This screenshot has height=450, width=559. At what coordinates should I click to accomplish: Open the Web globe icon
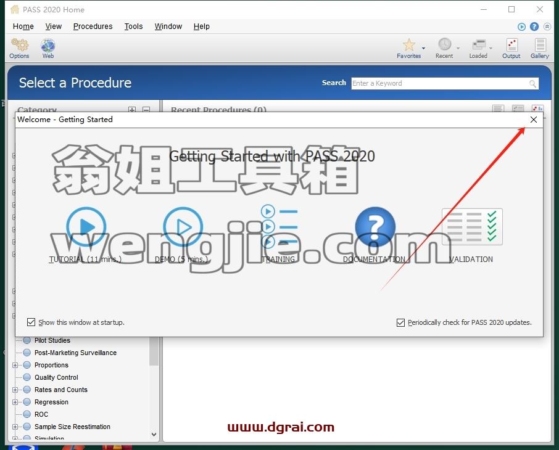[x=48, y=46]
